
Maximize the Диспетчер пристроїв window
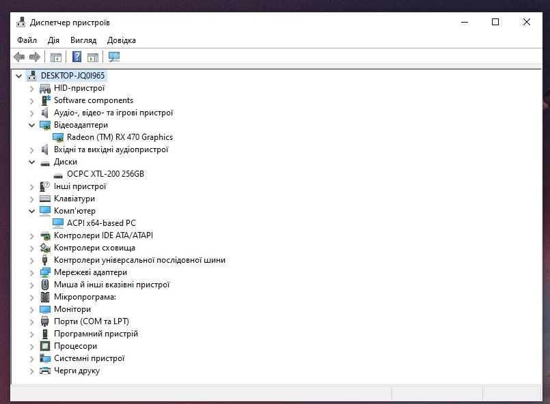[x=495, y=22]
